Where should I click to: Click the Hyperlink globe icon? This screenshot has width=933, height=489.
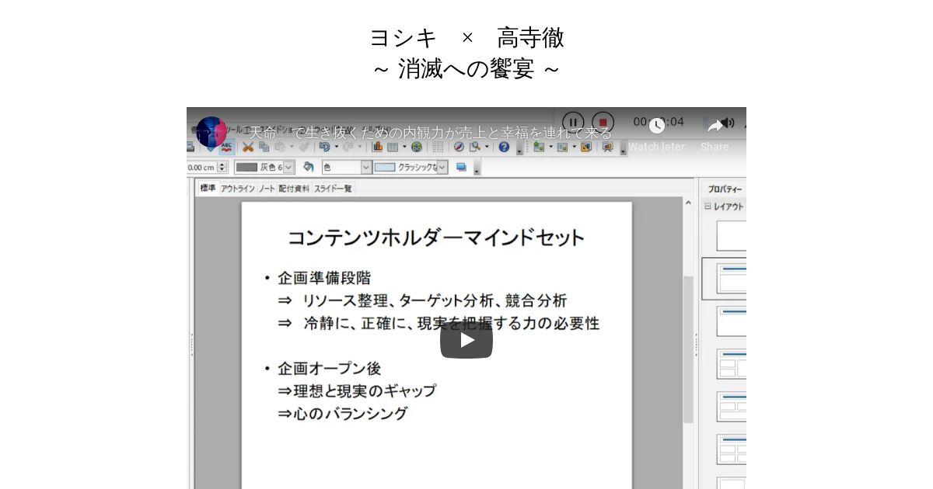pos(417,147)
